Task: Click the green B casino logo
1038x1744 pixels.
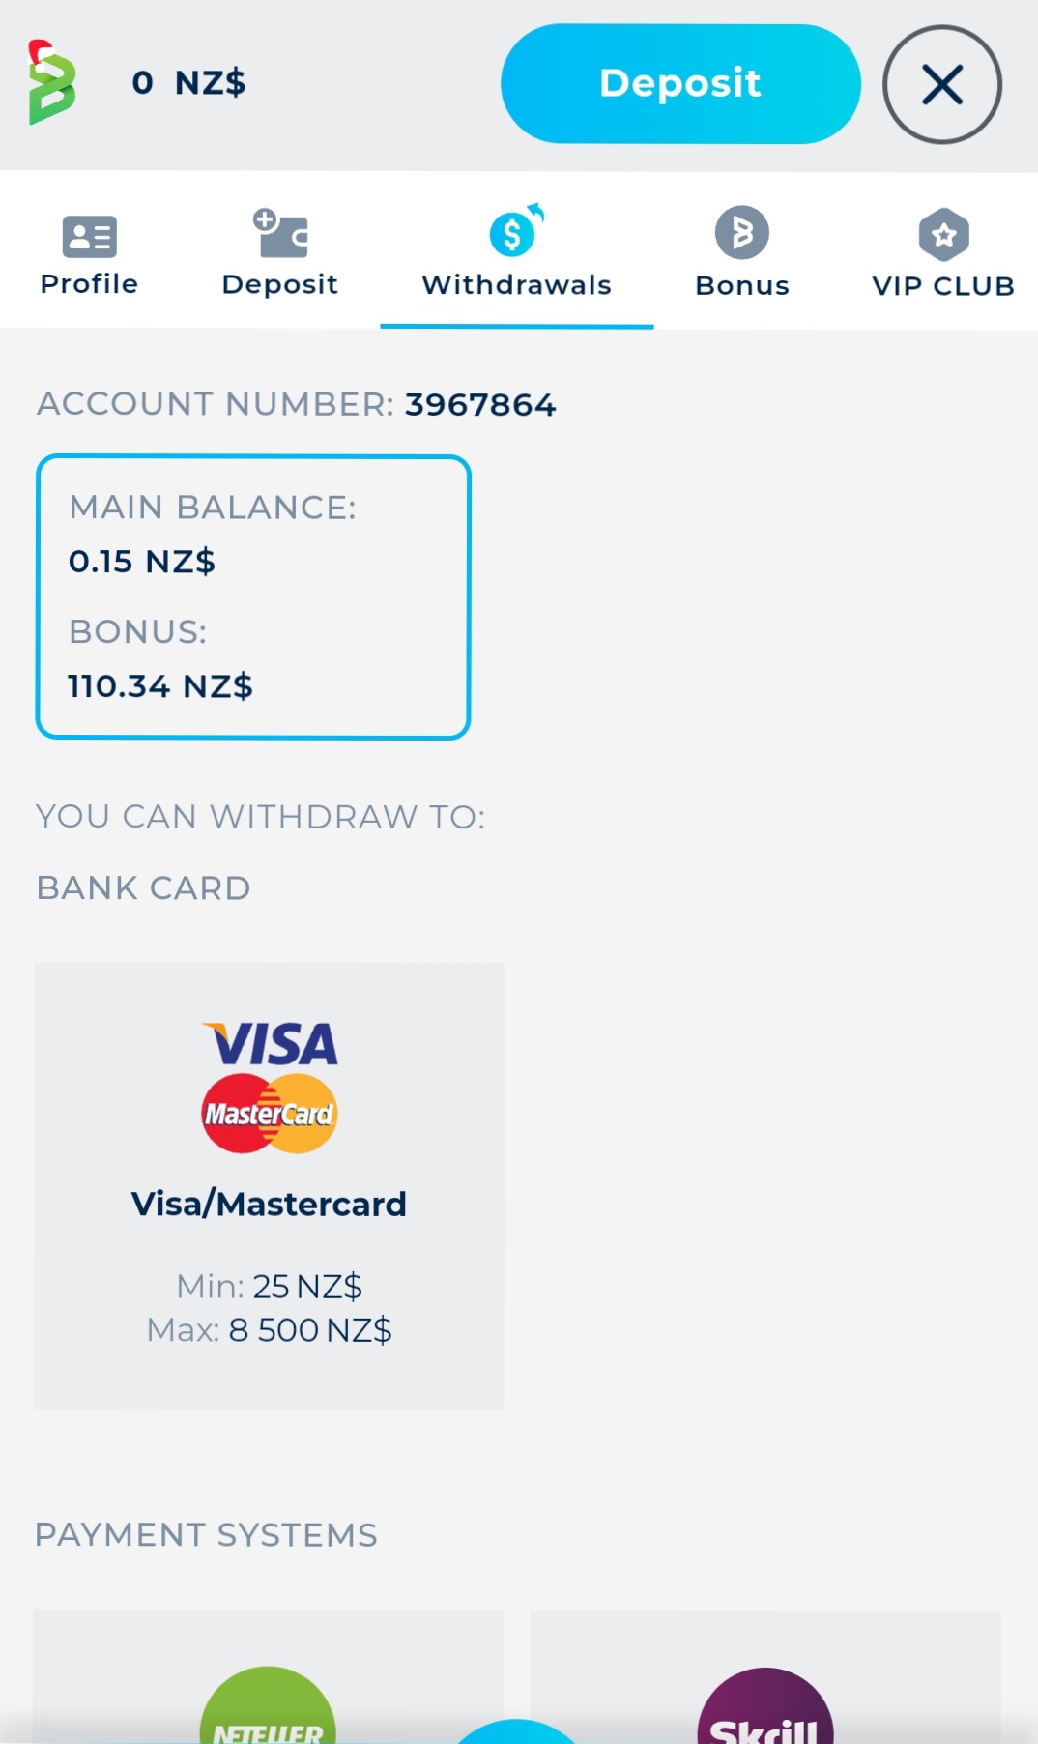Action: pyautogui.click(x=52, y=83)
